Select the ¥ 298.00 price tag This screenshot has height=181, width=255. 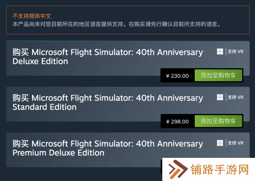(178, 122)
